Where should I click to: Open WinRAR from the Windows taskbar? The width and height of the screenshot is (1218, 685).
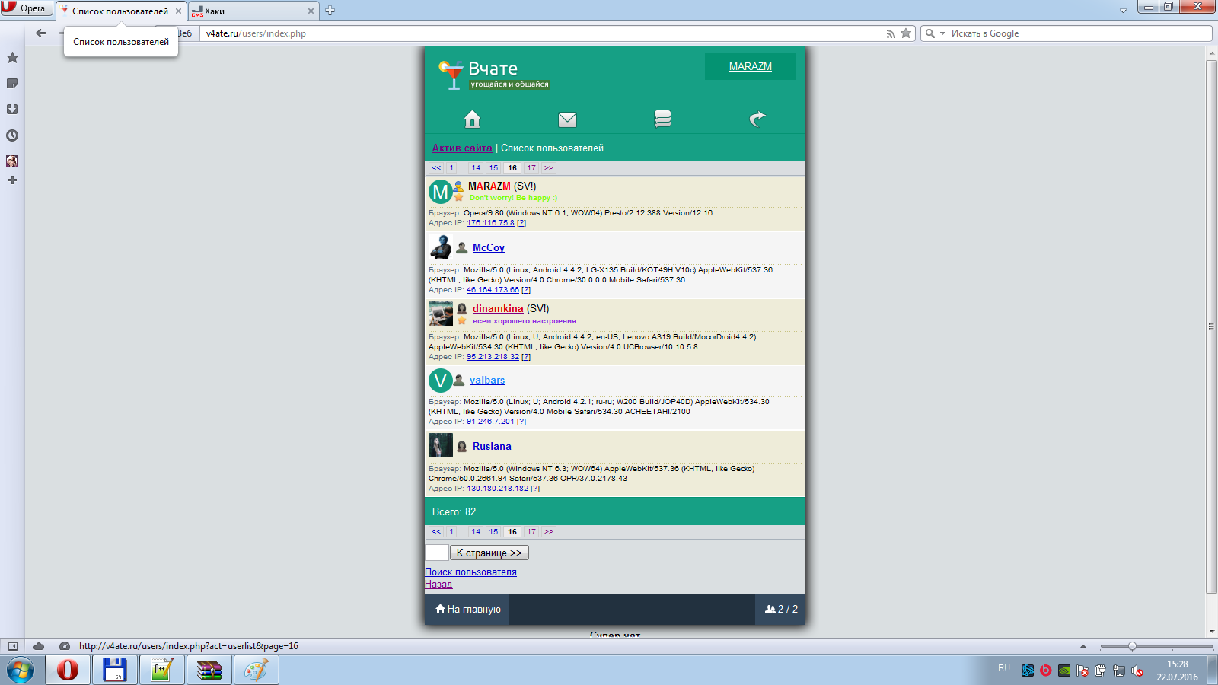pyautogui.click(x=209, y=671)
